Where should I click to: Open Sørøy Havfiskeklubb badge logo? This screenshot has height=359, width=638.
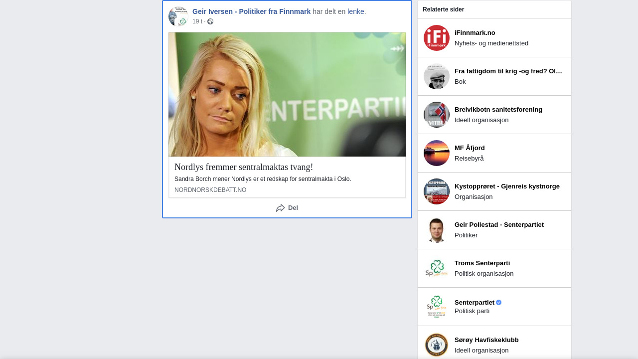pos(437,345)
